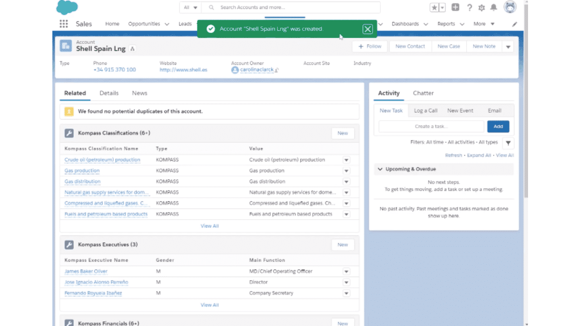Screen dimensions: 580x326
Task: Click the Follow button
Action: point(370,47)
